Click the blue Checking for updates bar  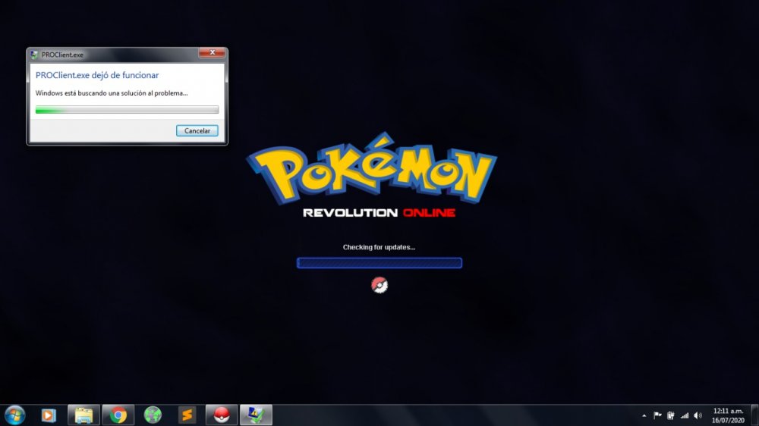click(379, 263)
